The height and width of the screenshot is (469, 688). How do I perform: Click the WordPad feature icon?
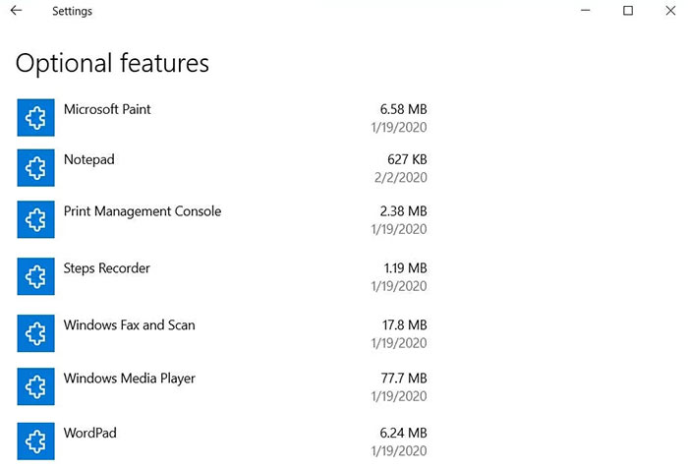36,440
